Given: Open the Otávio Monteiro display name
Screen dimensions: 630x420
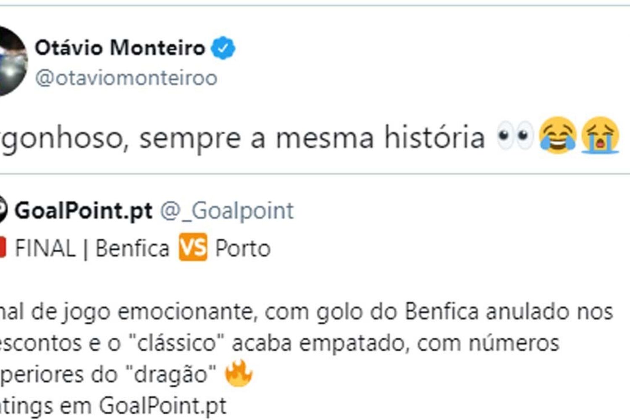Looking at the screenshot, I should 120,48.
